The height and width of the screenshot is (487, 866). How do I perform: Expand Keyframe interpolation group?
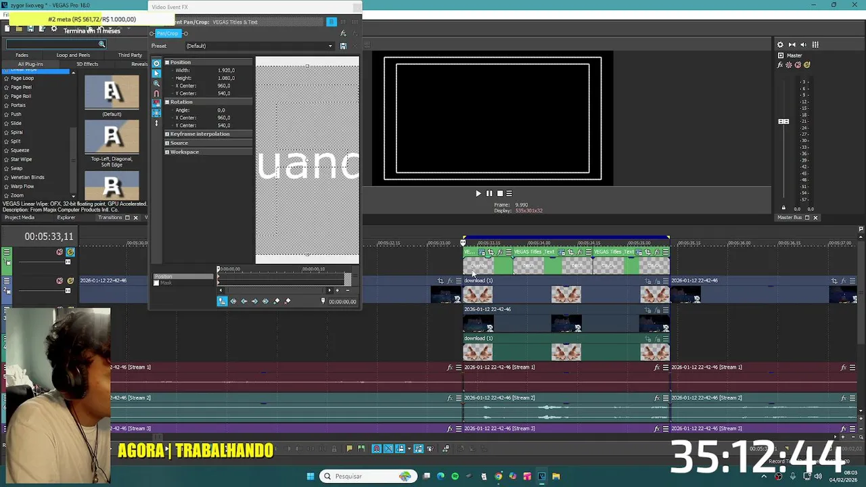point(167,134)
